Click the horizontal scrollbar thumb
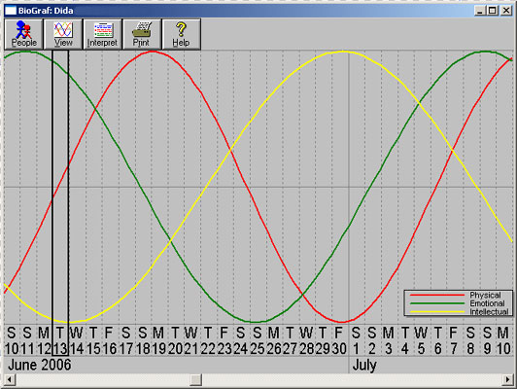This screenshot has height=389, width=517. tap(196, 380)
